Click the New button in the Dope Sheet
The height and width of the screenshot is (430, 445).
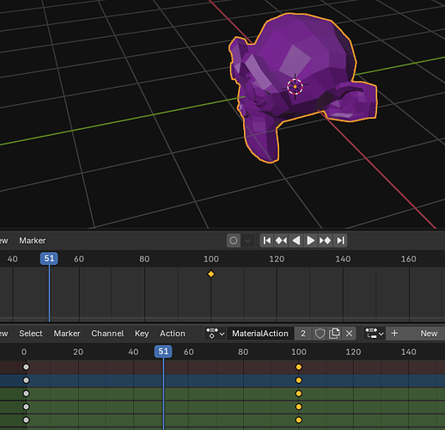click(x=429, y=334)
